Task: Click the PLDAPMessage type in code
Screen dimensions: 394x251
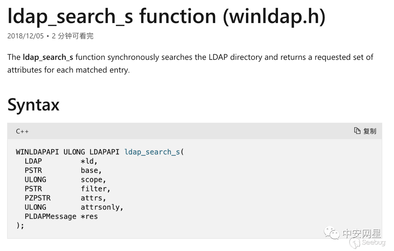Action: tap(50, 216)
